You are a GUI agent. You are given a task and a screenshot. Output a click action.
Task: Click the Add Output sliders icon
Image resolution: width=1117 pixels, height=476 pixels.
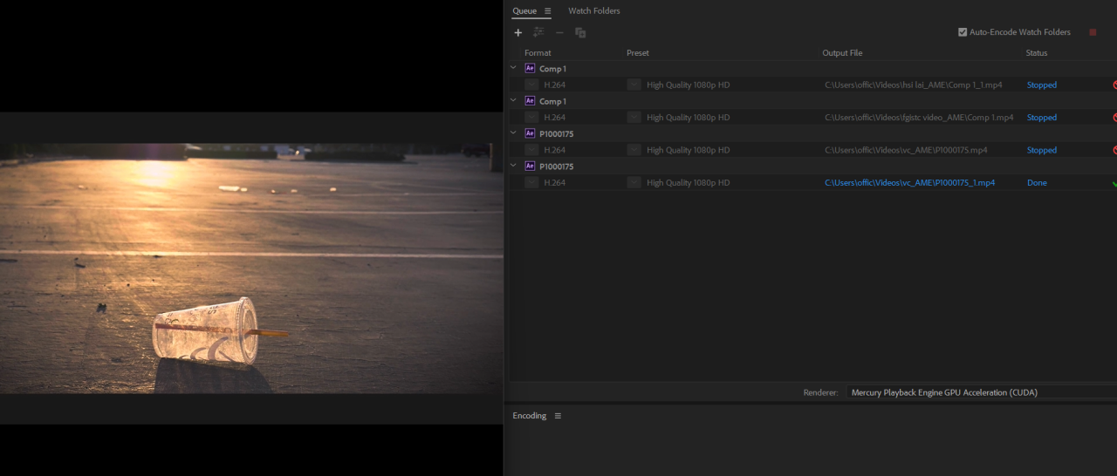coord(538,32)
